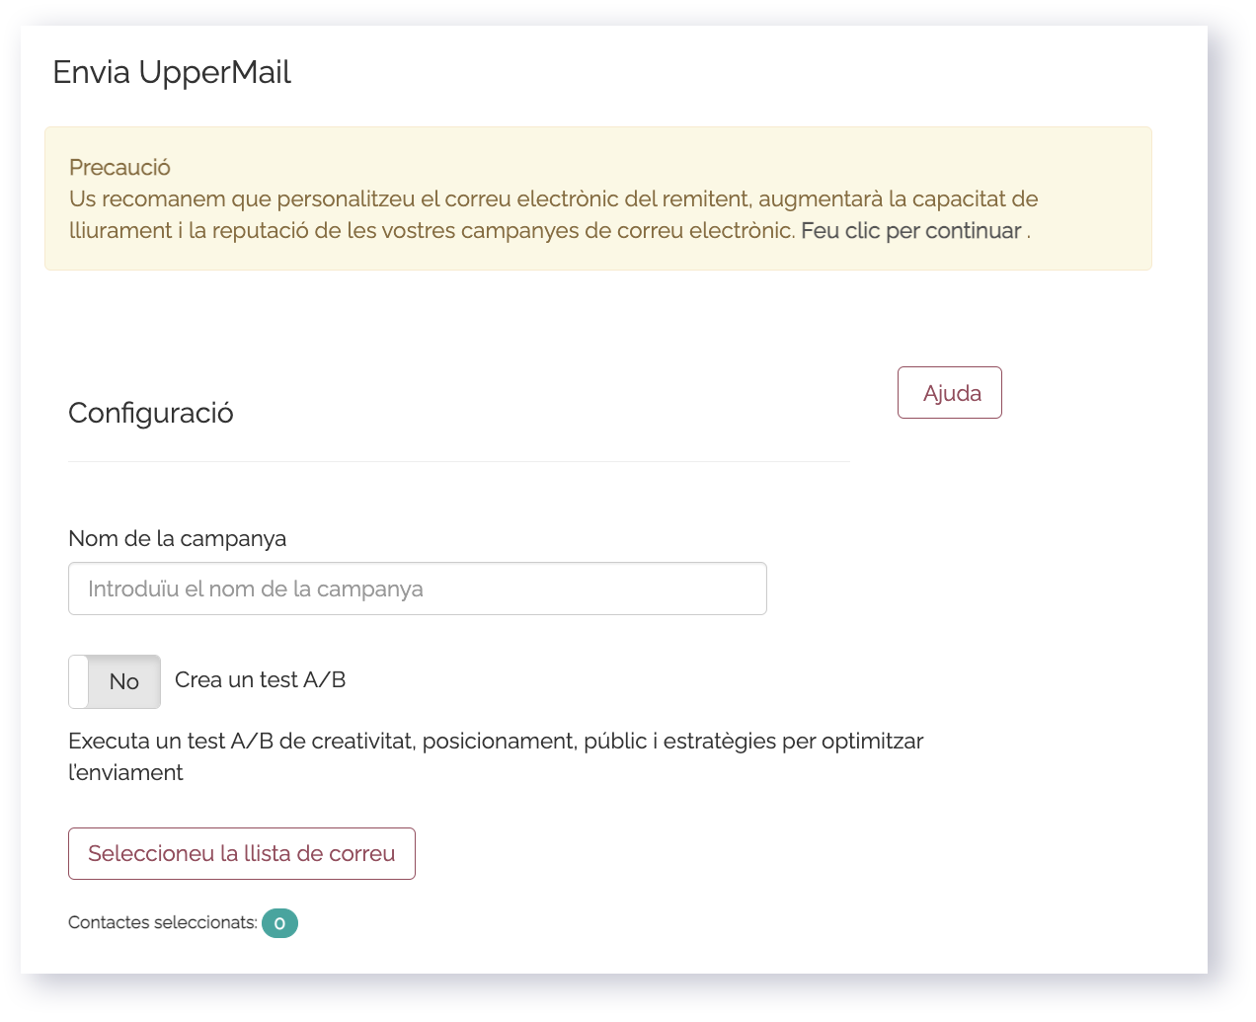This screenshot has height=1022, width=1256.
Task: Click the Introduïu el nom placeholder text
Action: (256, 589)
